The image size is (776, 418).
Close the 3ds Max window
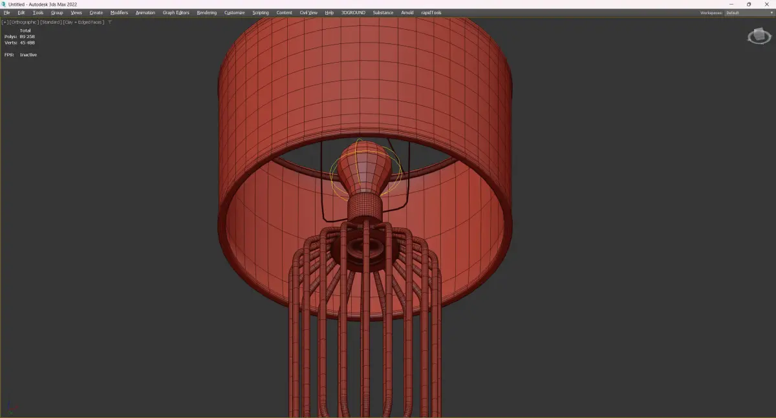(766, 4)
